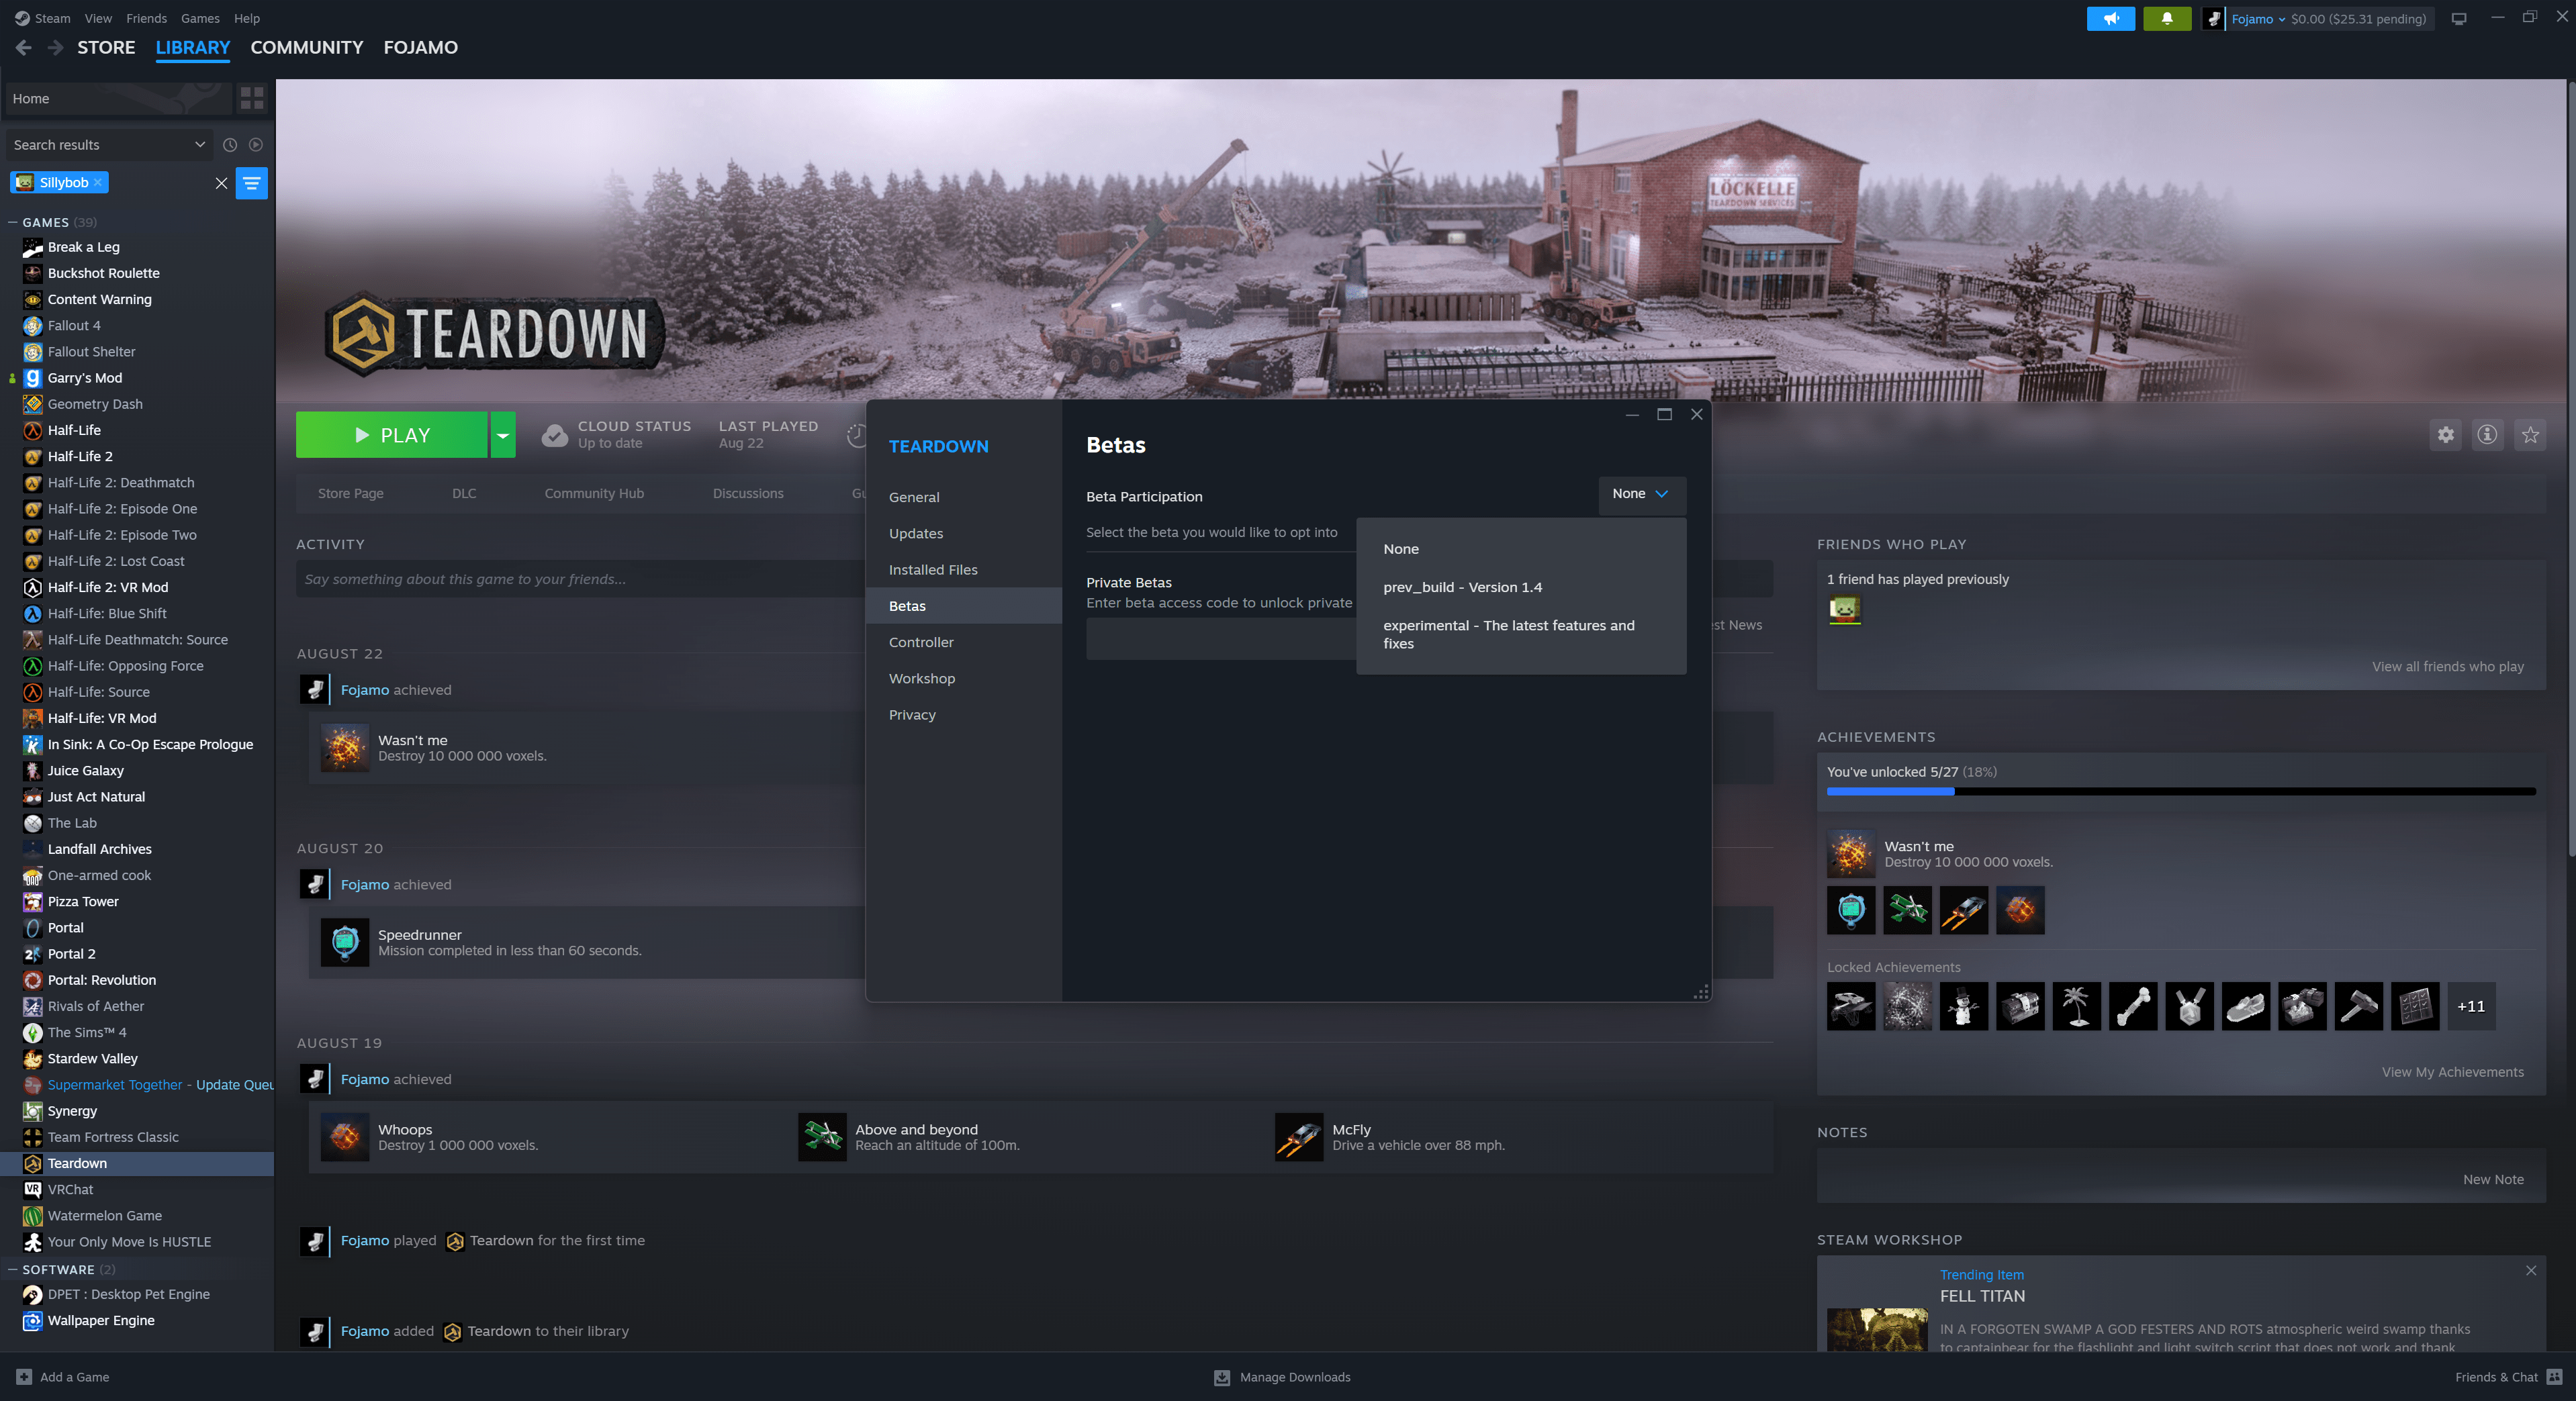Sort library by recent activity clock icon
This screenshot has width=2576, height=1401.
(230, 145)
